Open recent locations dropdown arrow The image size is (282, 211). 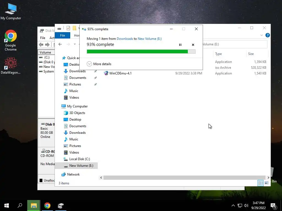pyautogui.click(x=75, y=44)
